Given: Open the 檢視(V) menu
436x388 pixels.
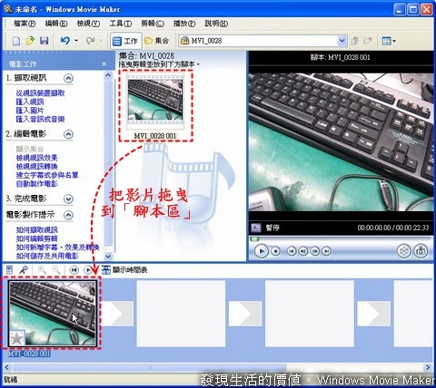Looking at the screenshot, I should (x=88, y=24).
